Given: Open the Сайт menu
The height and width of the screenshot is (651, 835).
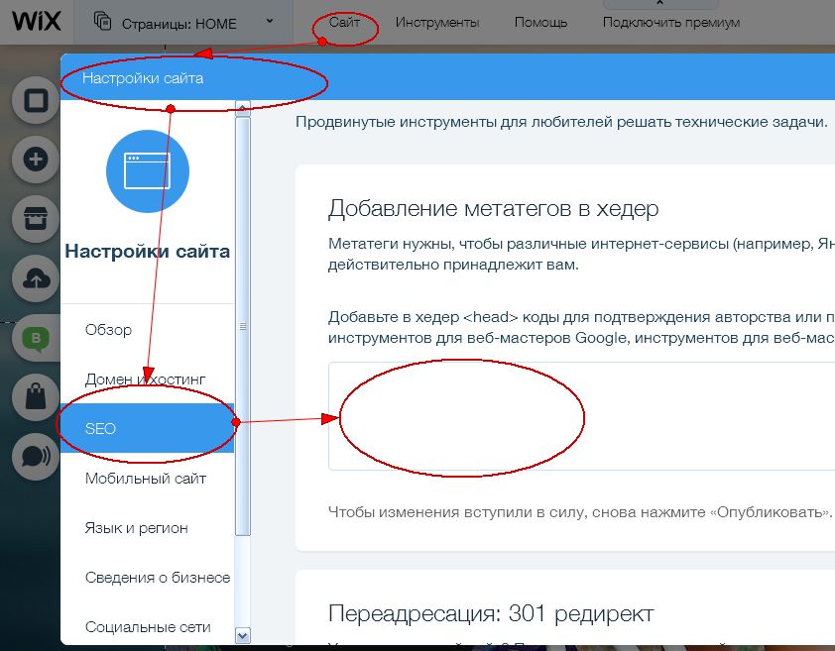Looking at the screenshot, I should coord(344,23).
